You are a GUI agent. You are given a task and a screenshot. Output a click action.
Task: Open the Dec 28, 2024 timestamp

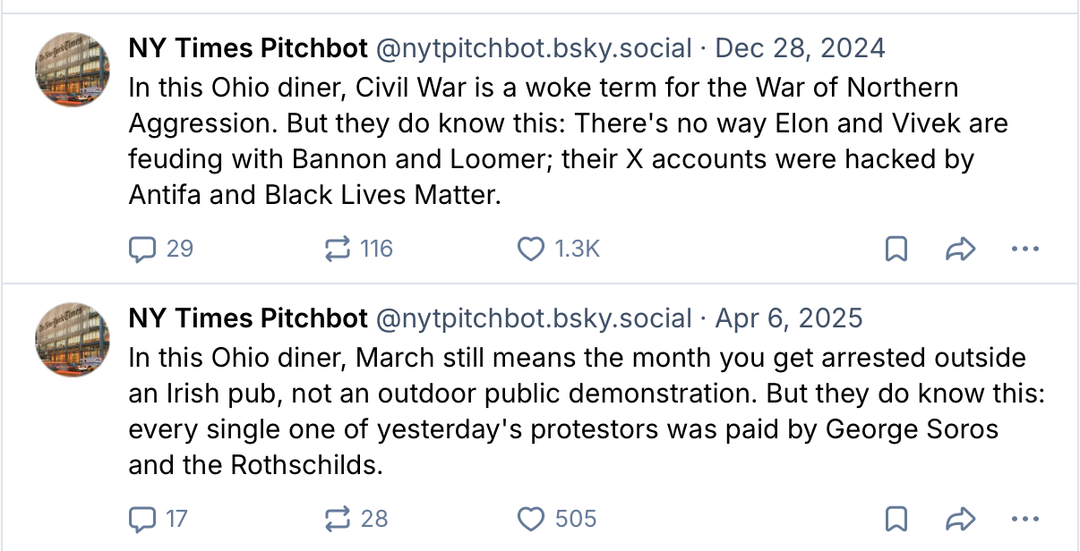click(x=801, y=47)
